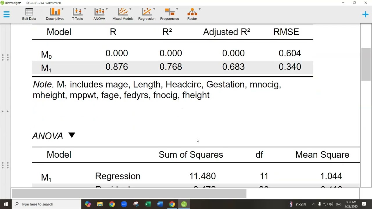Open the first Chrome taskbar icon
Screen dimensions: 372x209
[112, 204]
